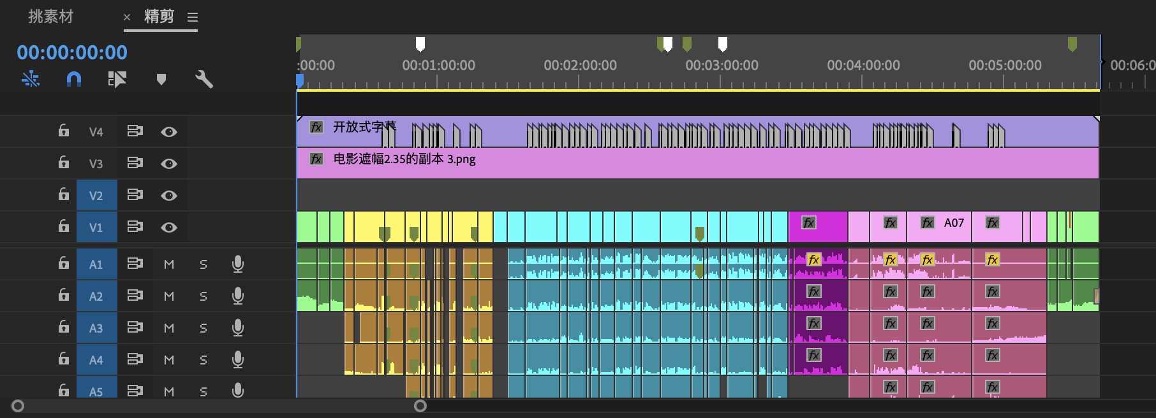Screen dimensions: 1156x418
Task: Enable the magnet Snap in Timeline icon
Action: tap(74, 79)
